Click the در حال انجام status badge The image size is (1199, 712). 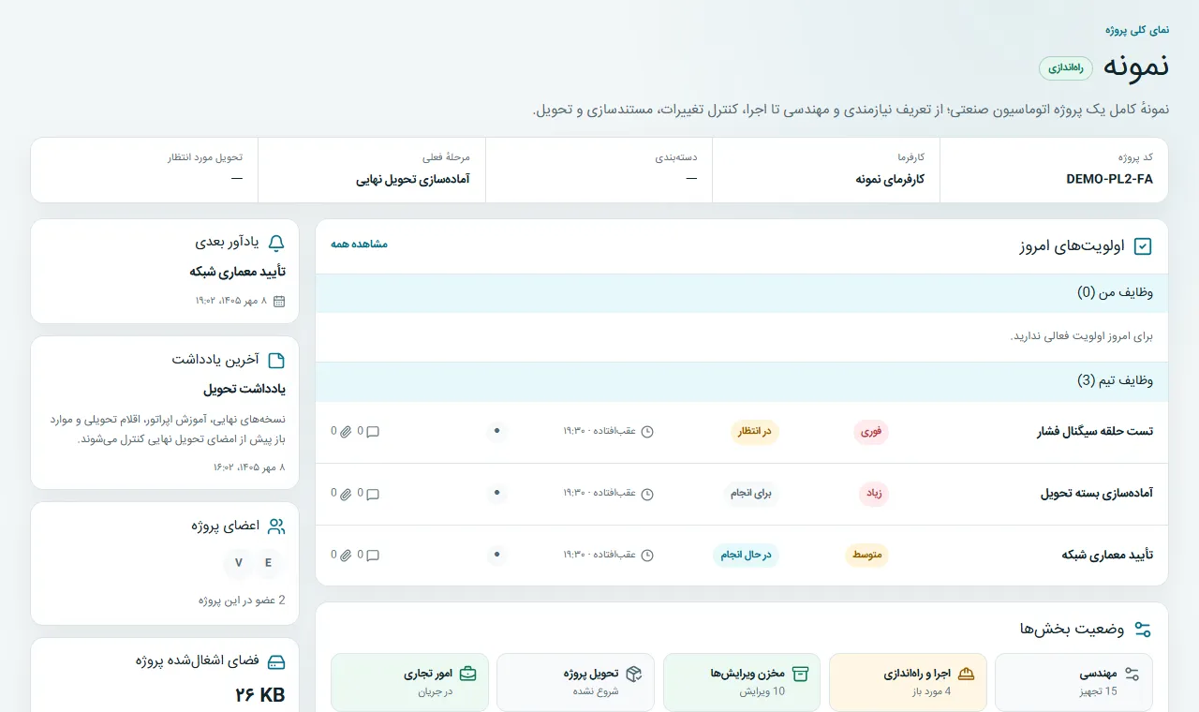pos(746,555)
